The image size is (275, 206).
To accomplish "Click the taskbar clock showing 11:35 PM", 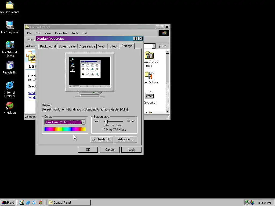I will (265, 203).
